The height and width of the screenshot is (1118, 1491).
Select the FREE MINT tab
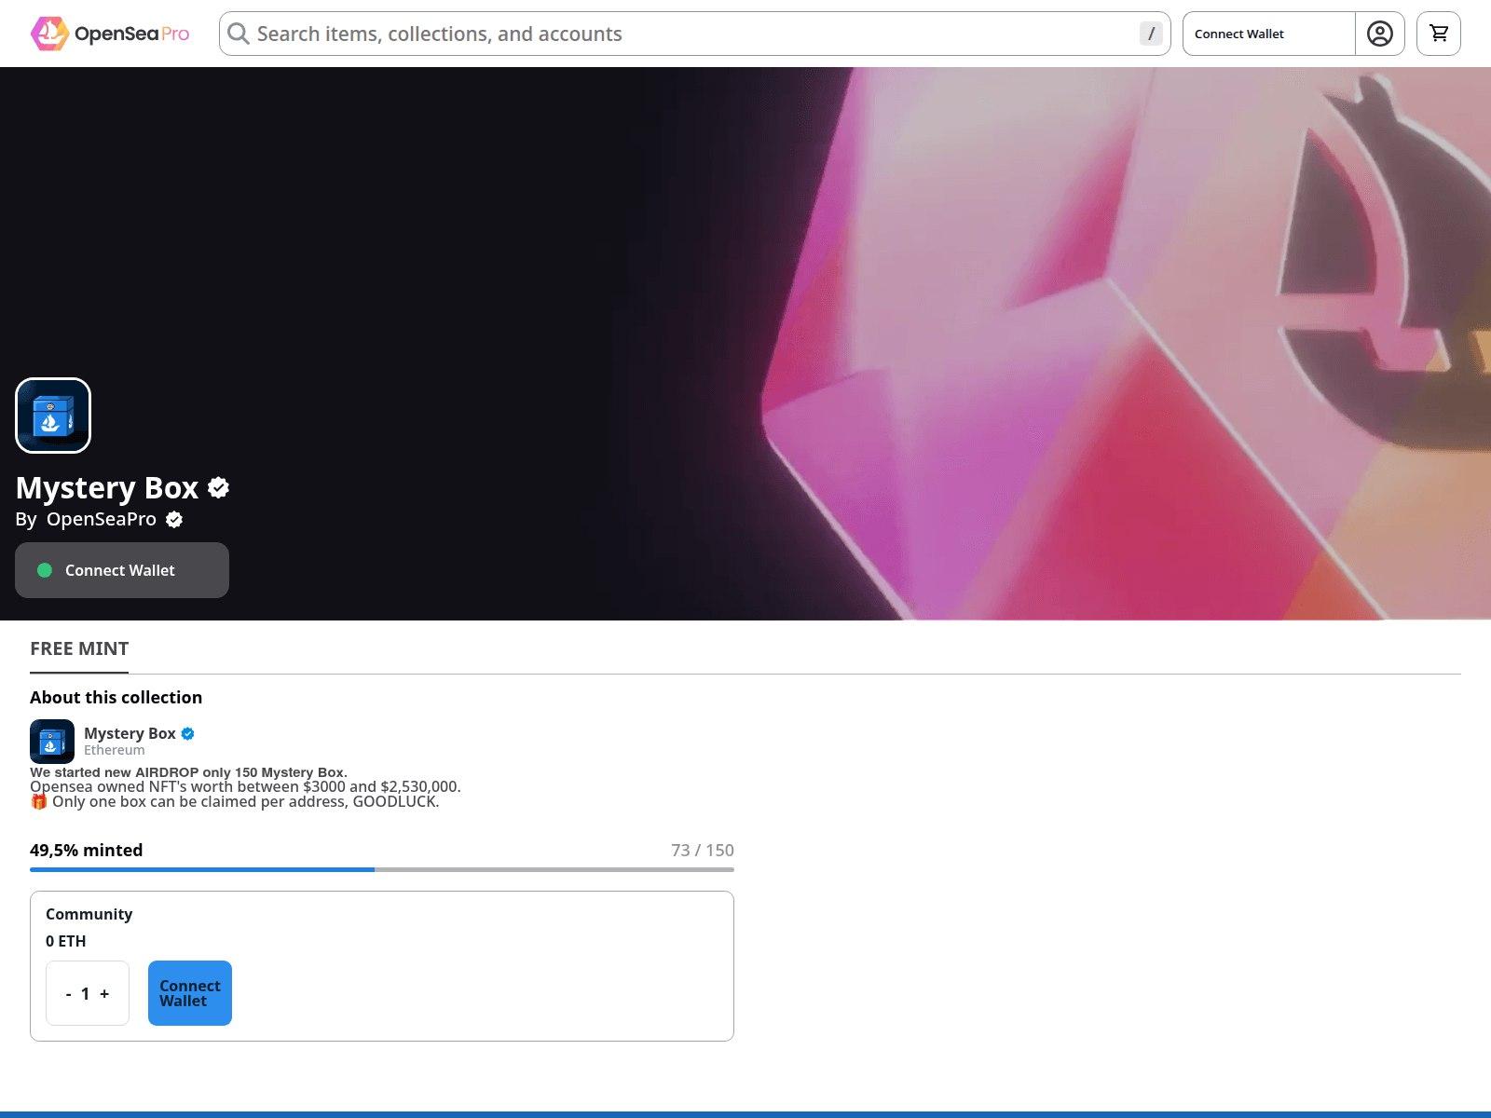coord(79,648)
